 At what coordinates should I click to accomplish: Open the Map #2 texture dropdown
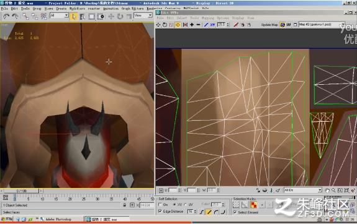322,24
